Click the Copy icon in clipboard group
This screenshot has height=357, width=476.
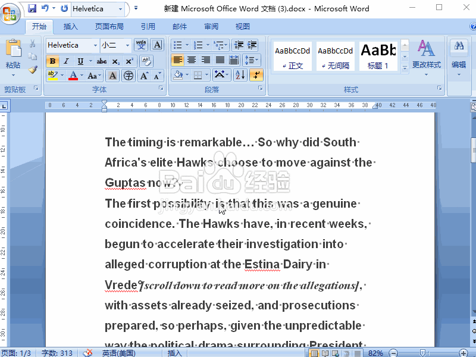[33, 57]
